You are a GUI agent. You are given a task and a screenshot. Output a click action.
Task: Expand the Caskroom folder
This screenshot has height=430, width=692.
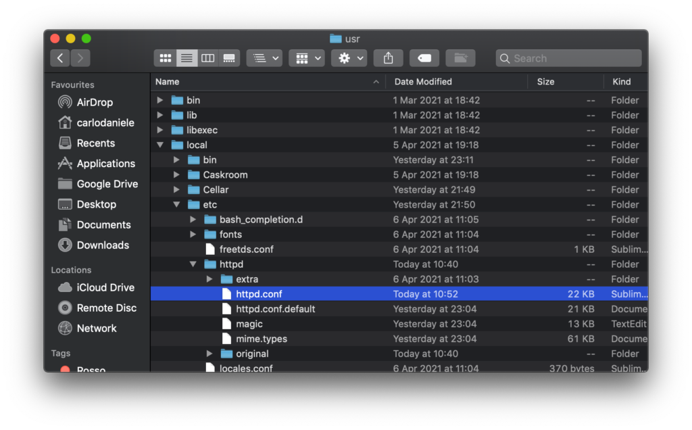pyautogui.click(x=176, y=175)
